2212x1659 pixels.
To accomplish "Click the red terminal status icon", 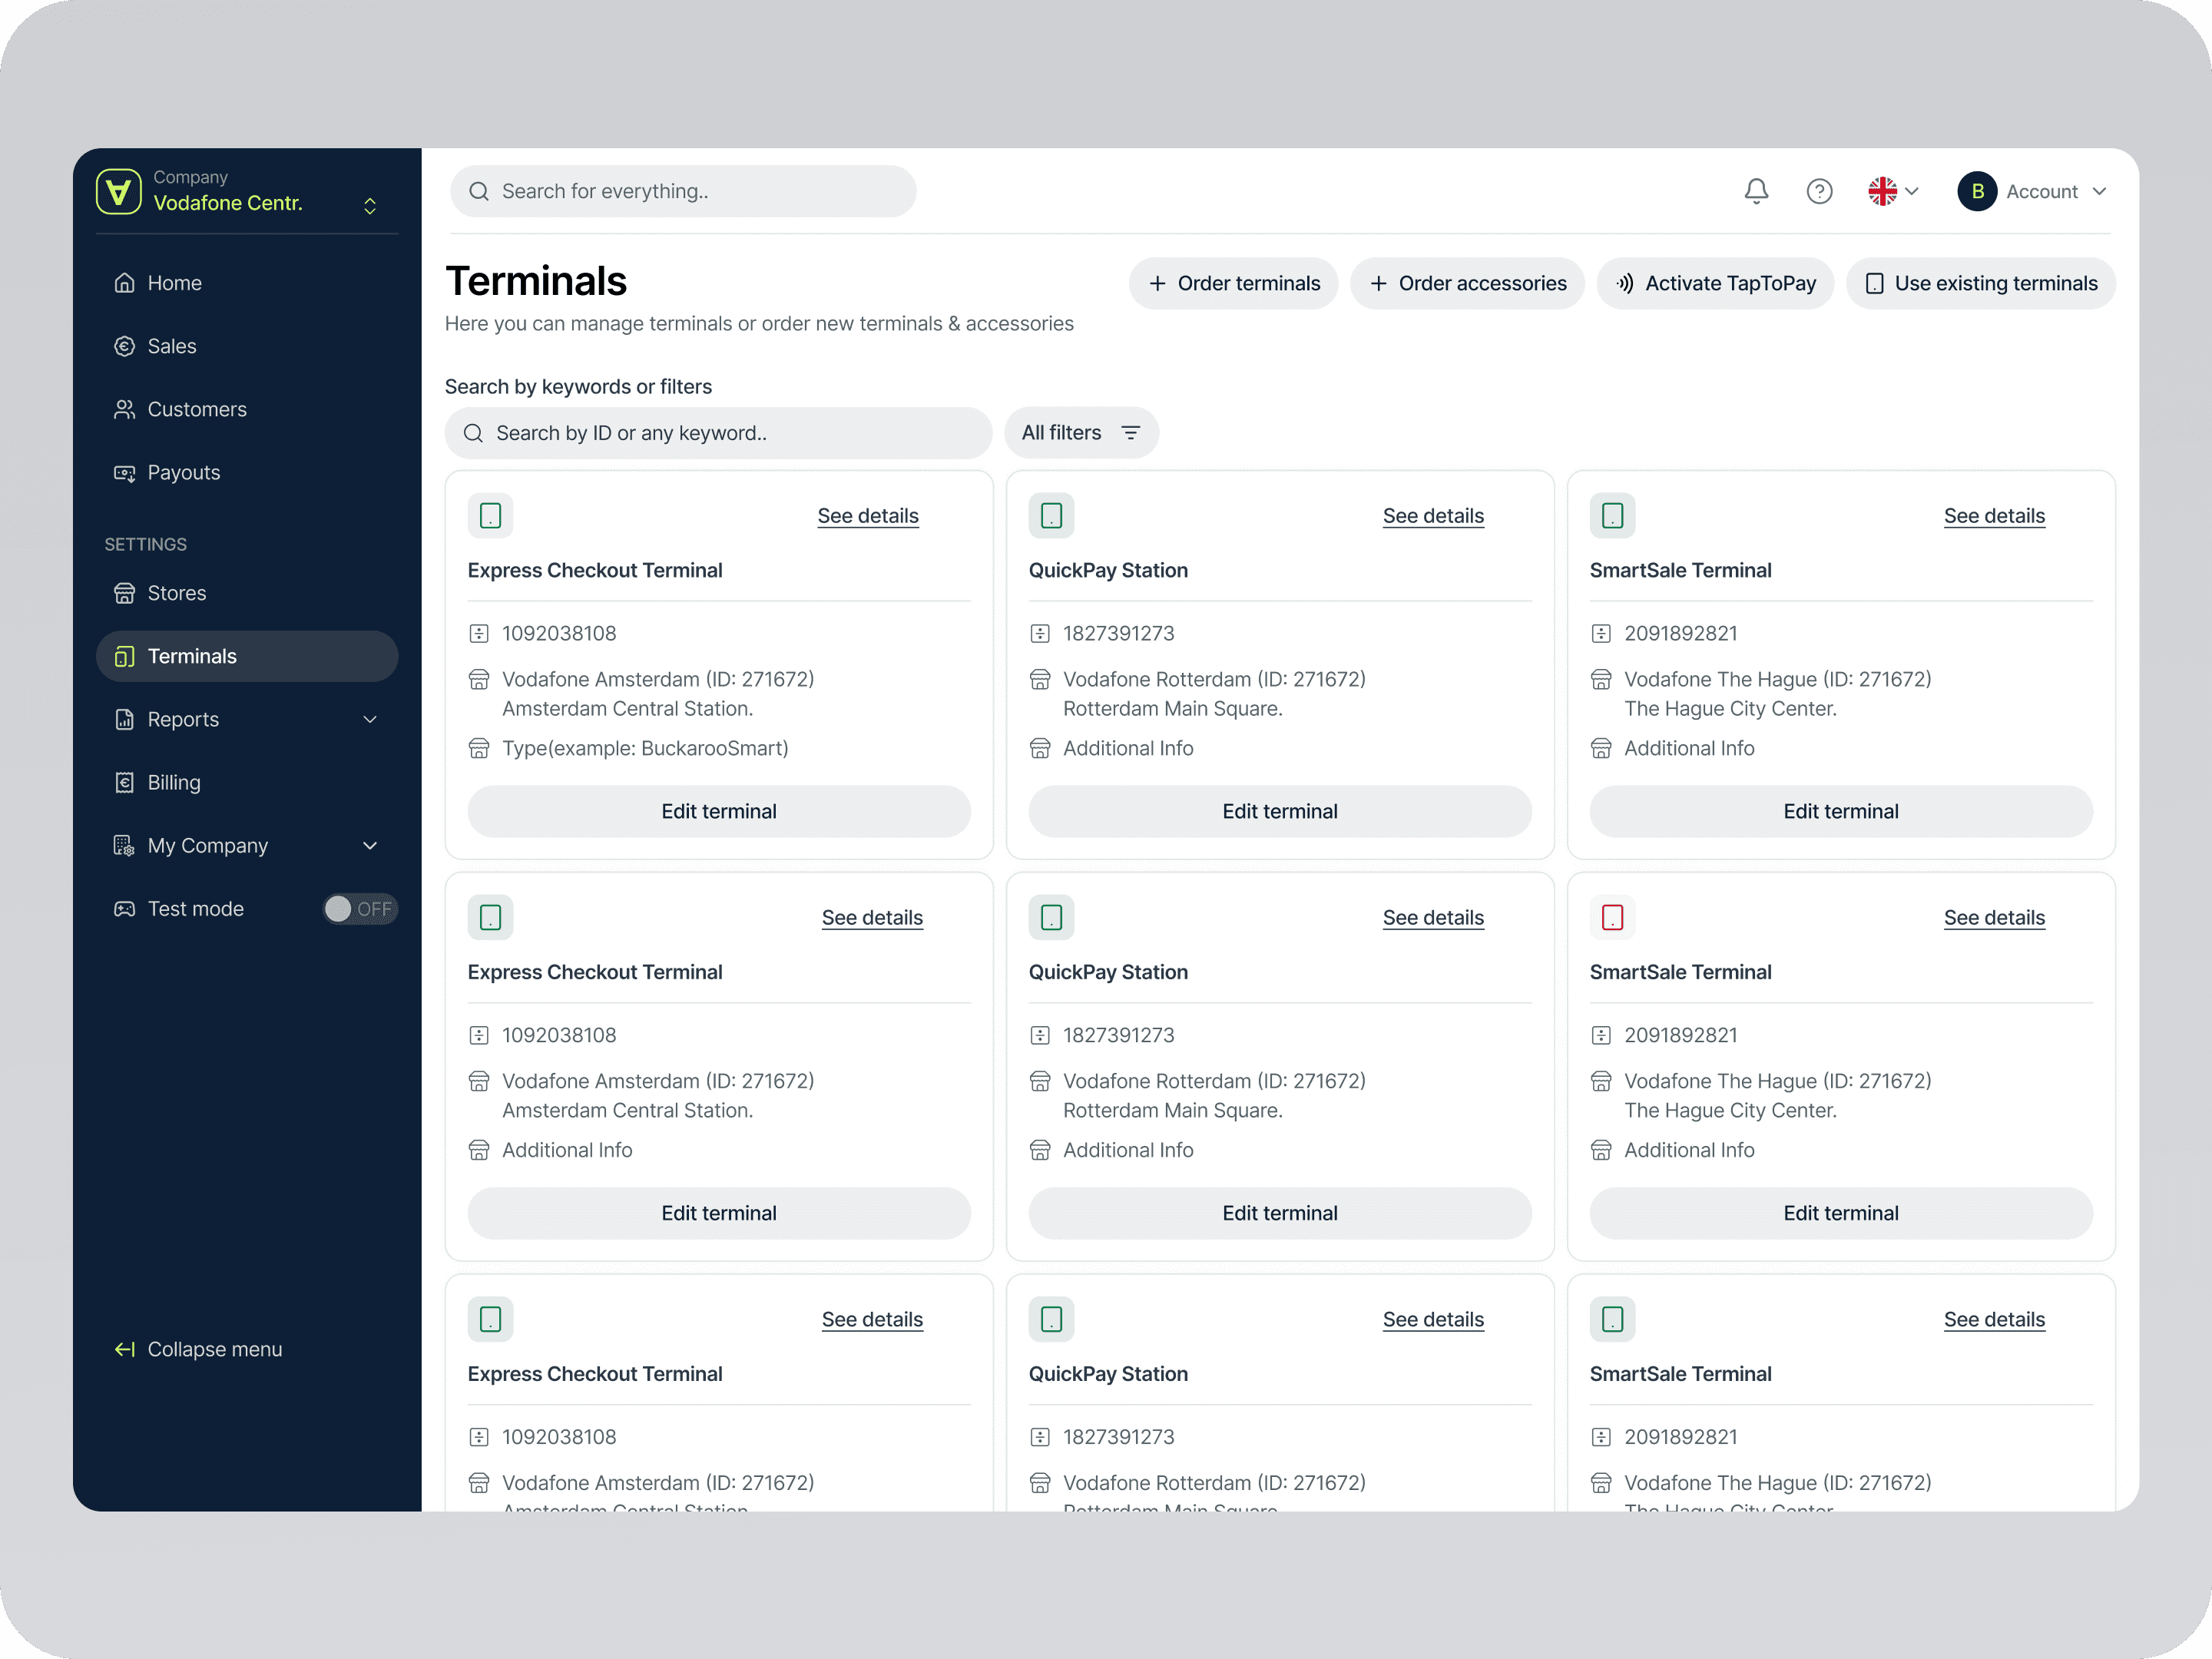I will [1612, 917].
